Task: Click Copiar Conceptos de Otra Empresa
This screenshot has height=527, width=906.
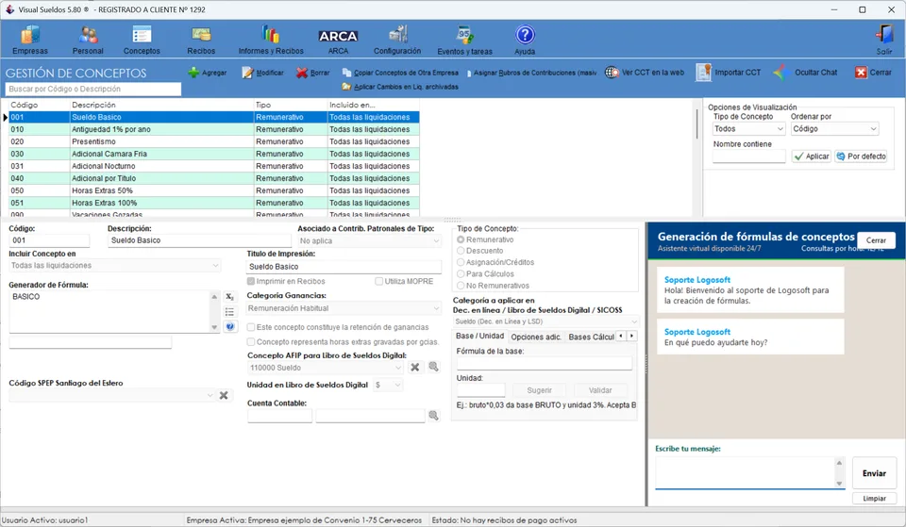Action: 400,73
